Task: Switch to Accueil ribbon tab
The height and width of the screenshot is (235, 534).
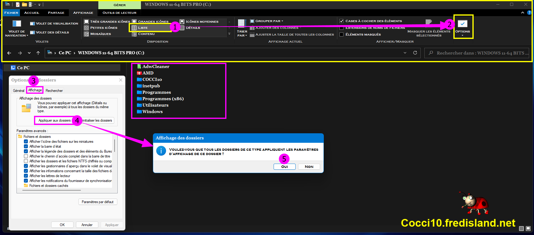Action: pyautogui.click(x=32, y=13)
